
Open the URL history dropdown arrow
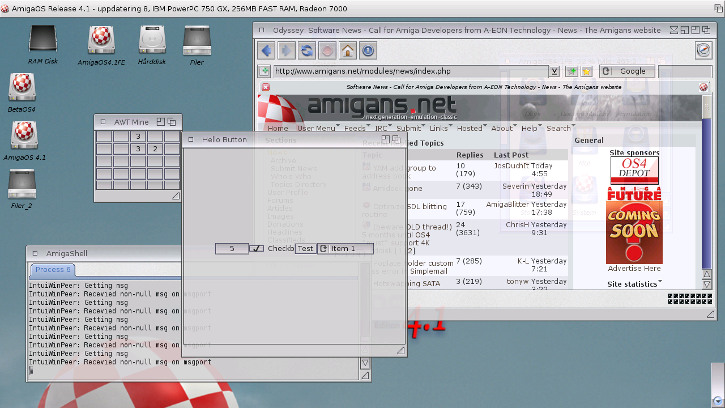click(x=555, y=71)
